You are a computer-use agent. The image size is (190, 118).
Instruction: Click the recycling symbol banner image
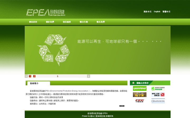[54, 50]
